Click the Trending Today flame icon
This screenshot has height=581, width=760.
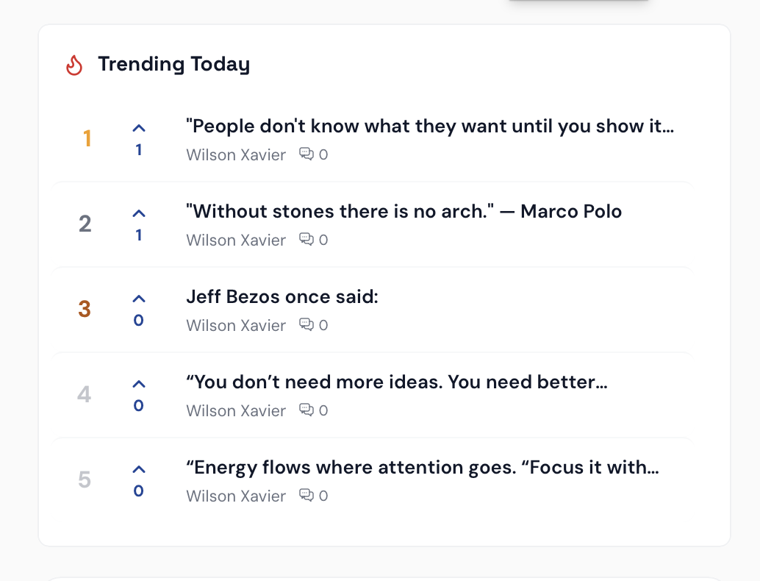[74, 65]
